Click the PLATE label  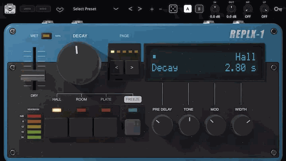[x=106, y=99]
